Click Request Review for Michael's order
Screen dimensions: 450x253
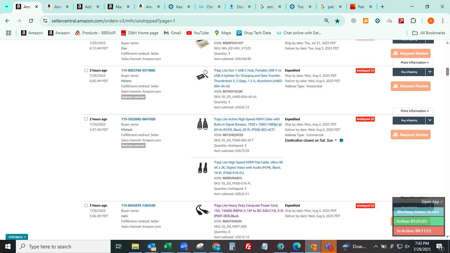click(x=410, y=135)
